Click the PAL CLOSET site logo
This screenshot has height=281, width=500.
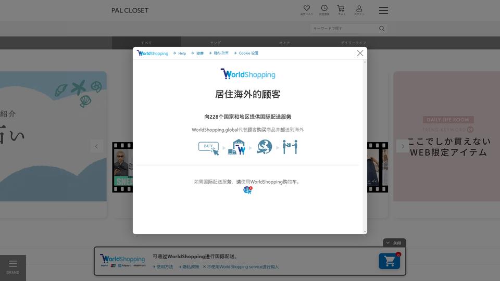[130, 10]
